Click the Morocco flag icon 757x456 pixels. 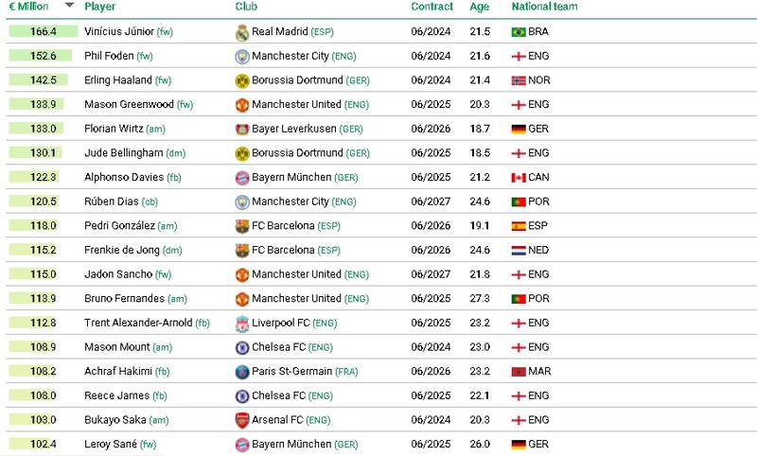tap(518, 372)
